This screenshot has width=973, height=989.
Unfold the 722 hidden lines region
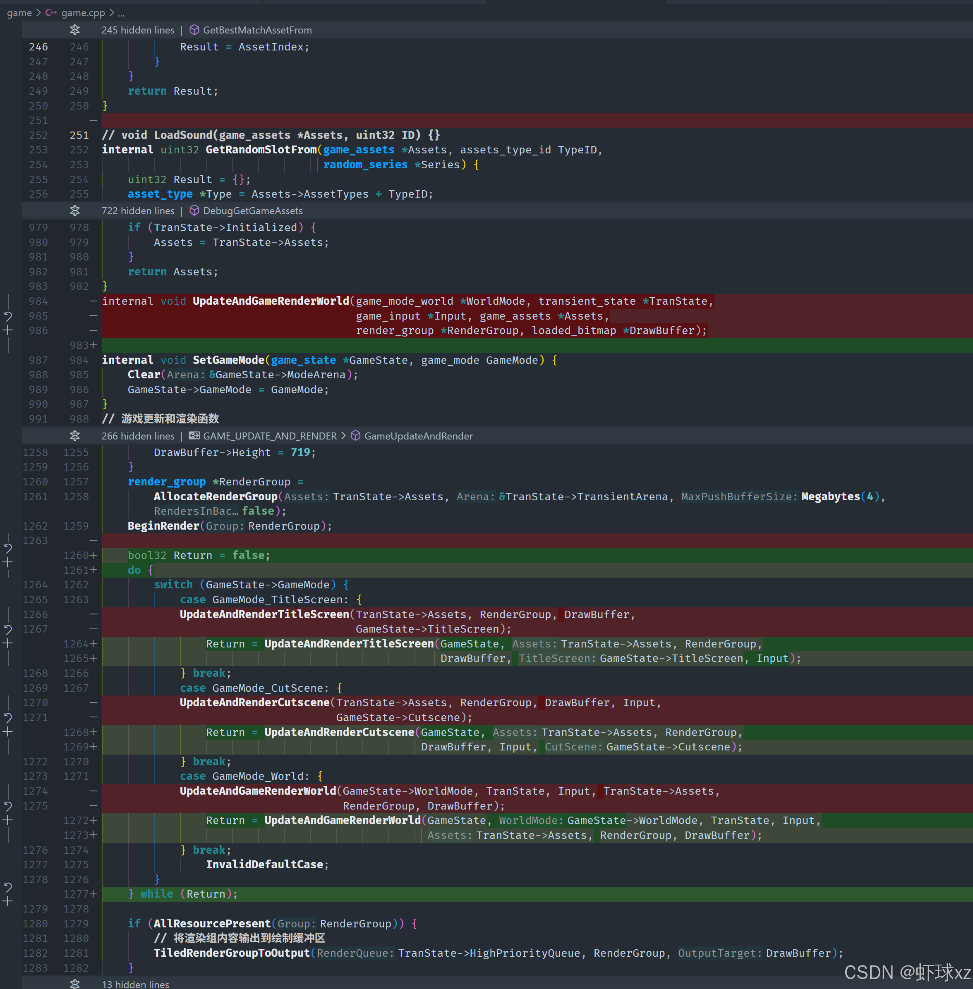(x=74, y=210)
